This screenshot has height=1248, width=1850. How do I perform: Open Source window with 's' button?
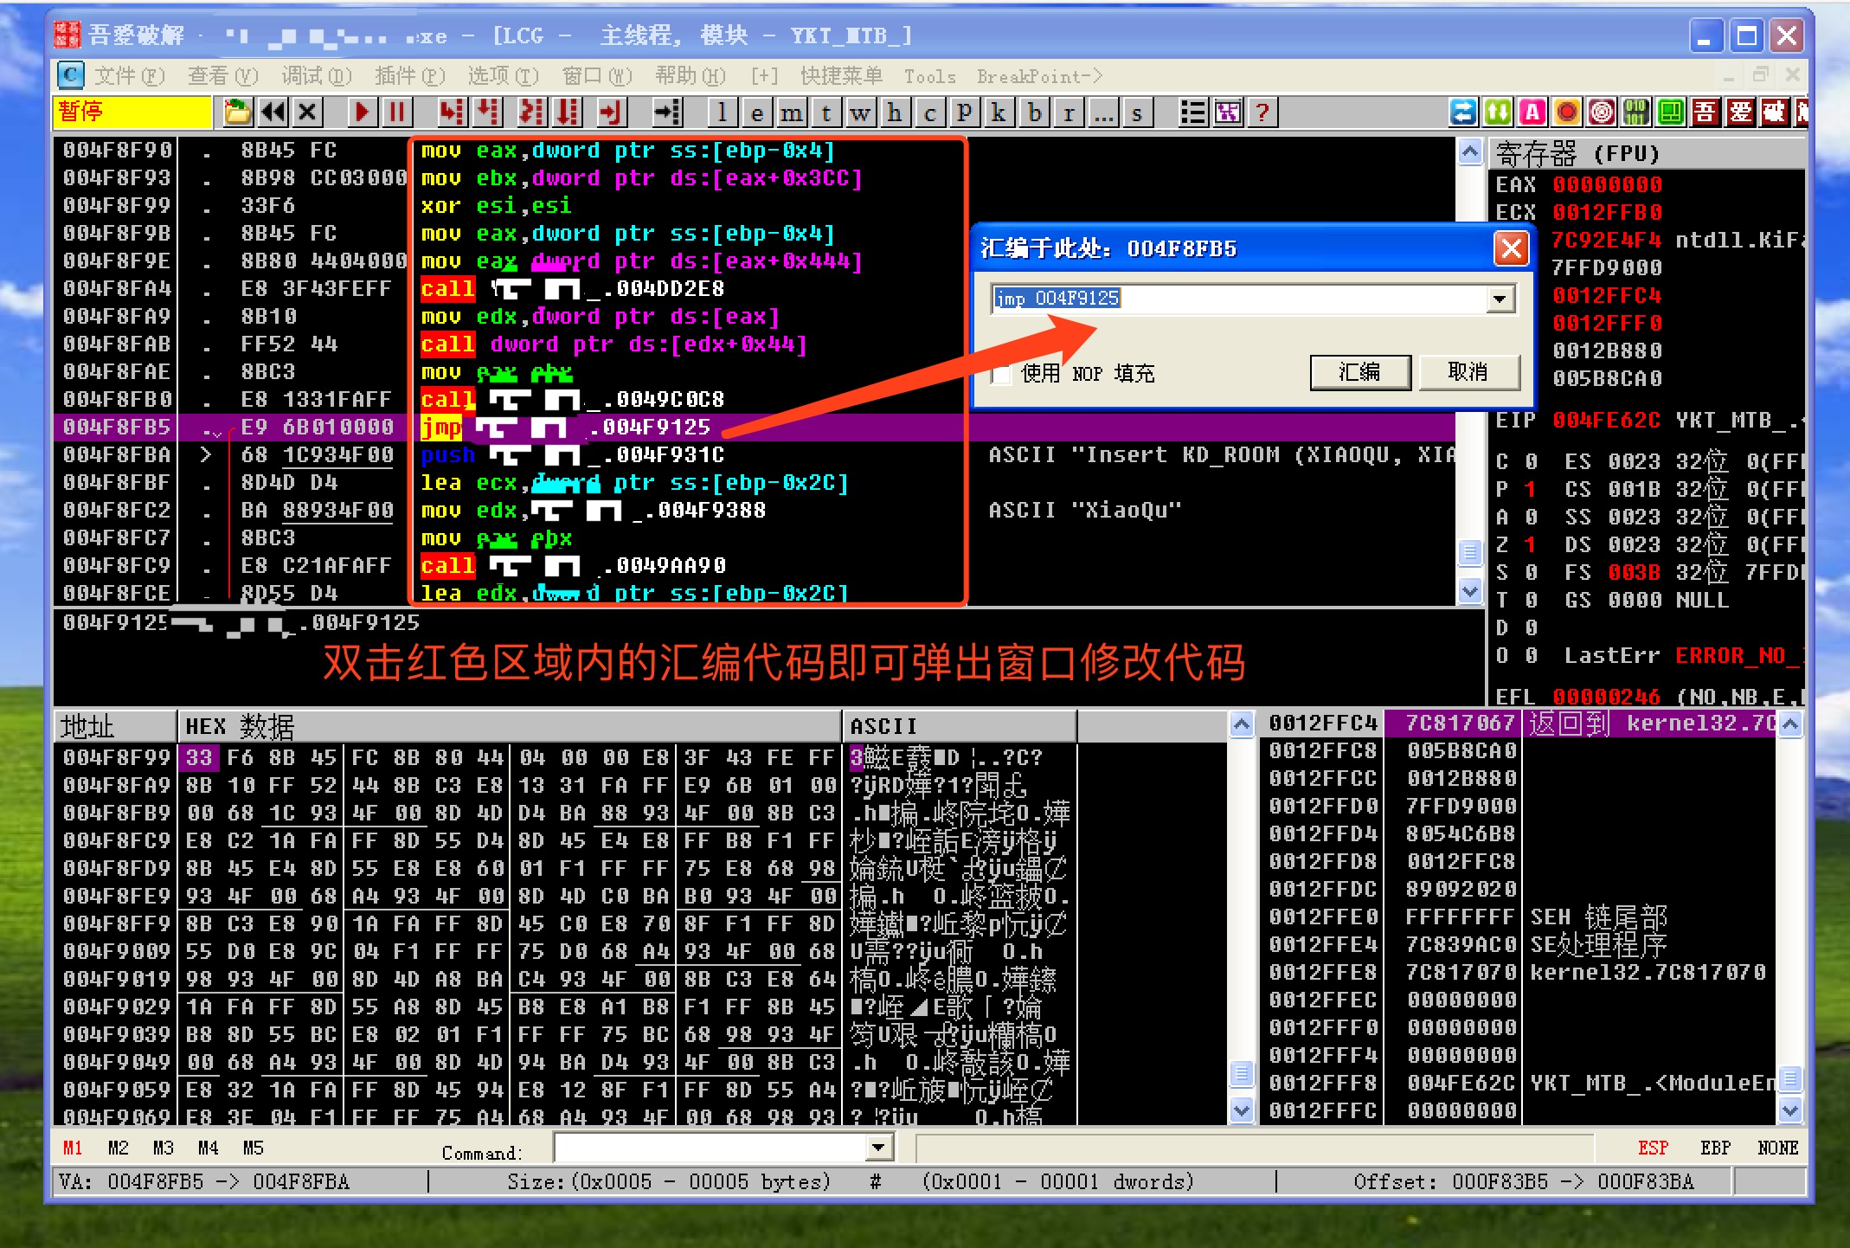click(1138, 113)
